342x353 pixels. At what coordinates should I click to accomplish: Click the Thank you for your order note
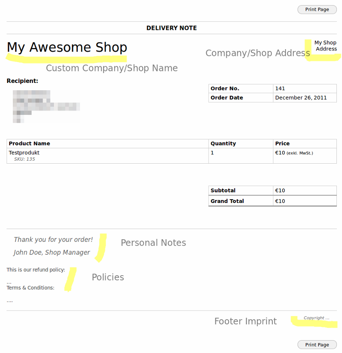coord(53,239)
